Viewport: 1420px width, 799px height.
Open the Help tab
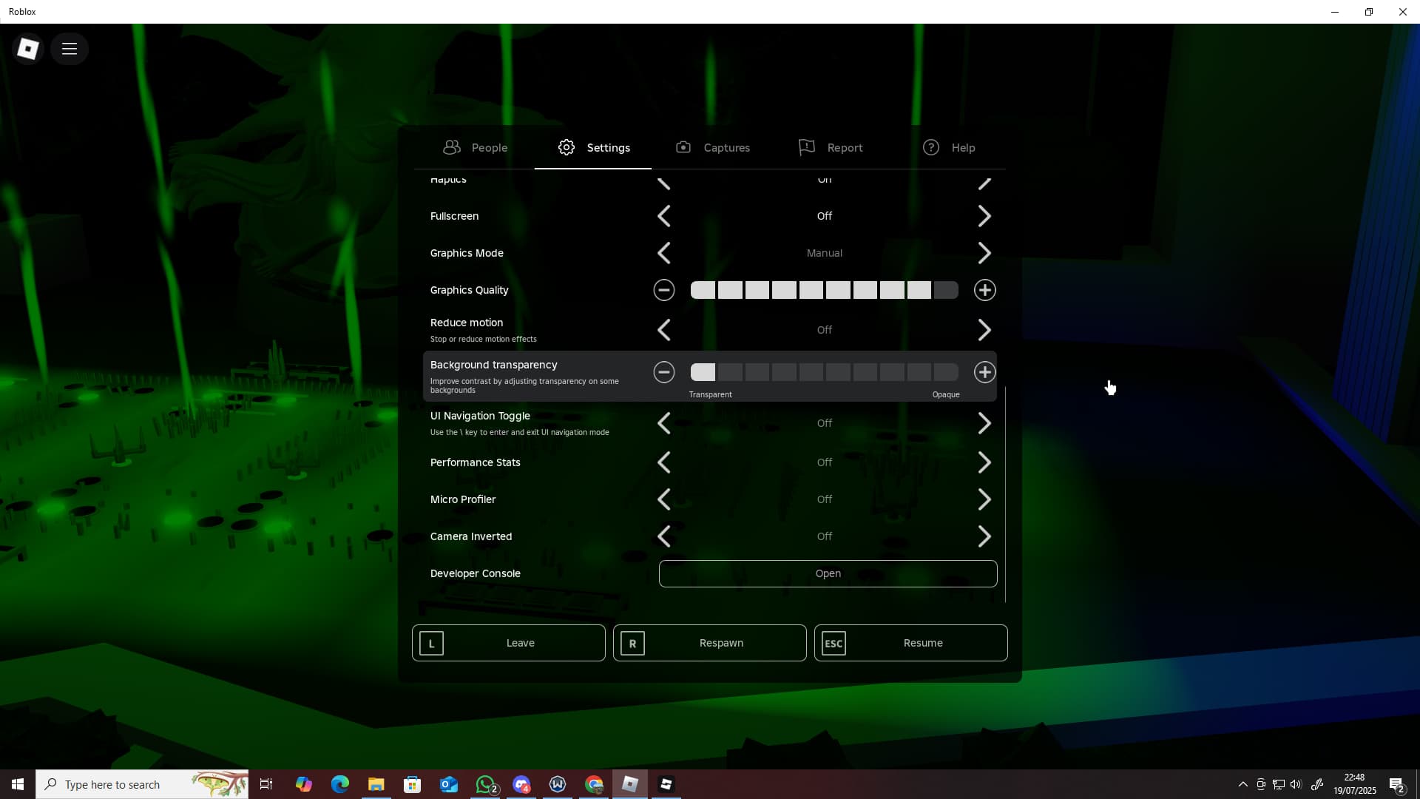[949, 147]
